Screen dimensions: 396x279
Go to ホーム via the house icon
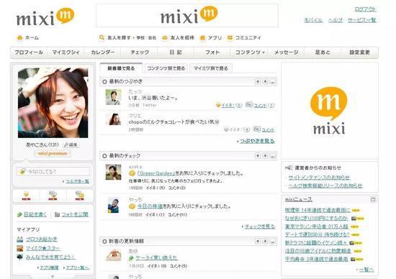point(19,38)
